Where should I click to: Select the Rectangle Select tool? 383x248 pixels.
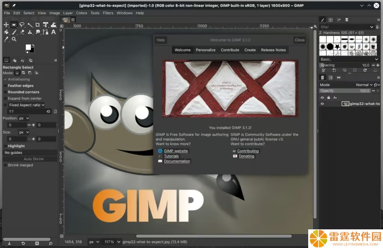point(14,25)
